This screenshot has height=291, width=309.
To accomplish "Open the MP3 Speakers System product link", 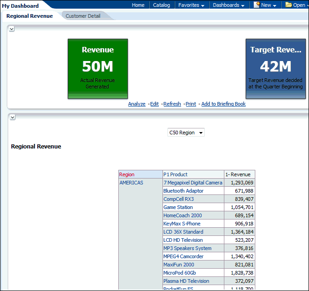I will click(187, 248).
